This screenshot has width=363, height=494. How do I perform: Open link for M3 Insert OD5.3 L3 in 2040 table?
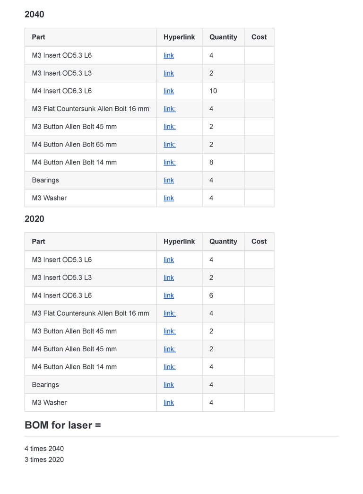(169, 73)
